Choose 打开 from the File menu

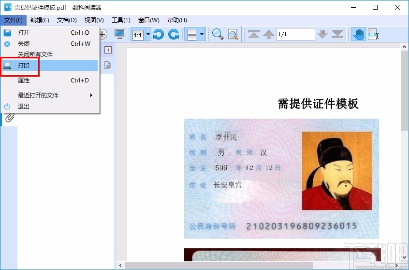point(50,32)
